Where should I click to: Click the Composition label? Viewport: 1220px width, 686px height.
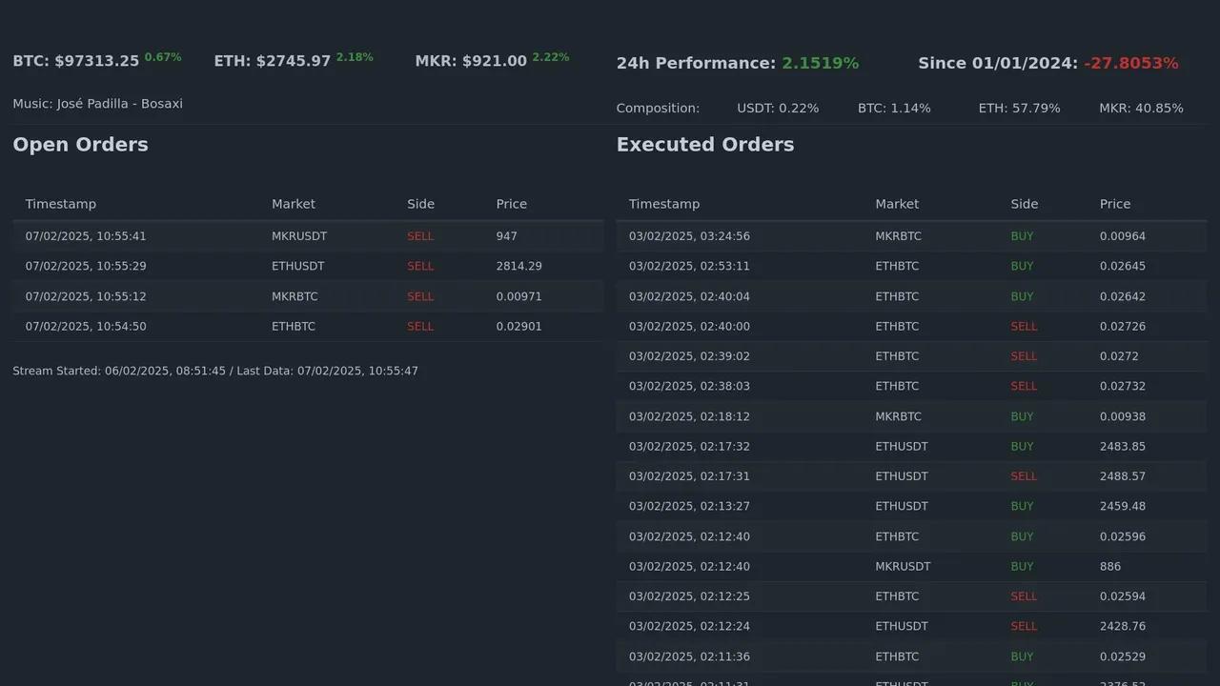pos(658,109)
